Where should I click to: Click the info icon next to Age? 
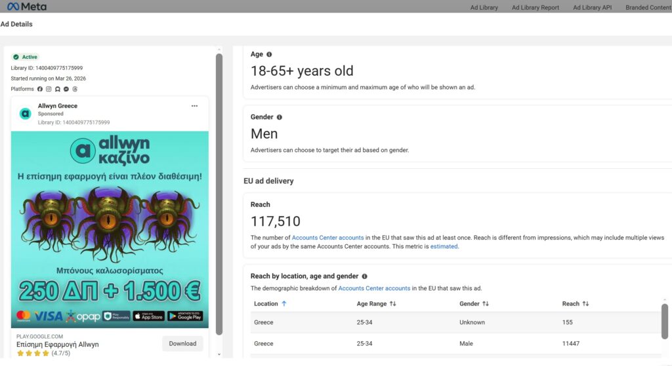(269, 54)
